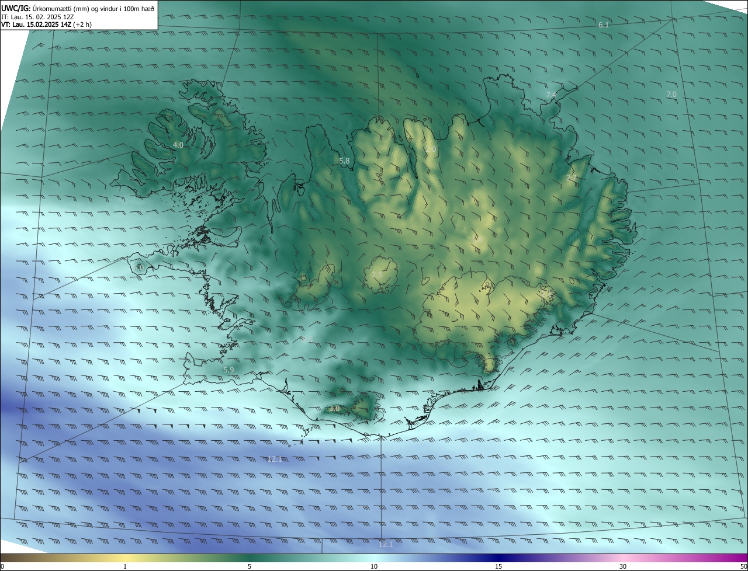Click the map title 'UWC/IG: Úrkomumætti (mm) og vindur'
Viewport: 748px width, 571px height.
pos(78,8)
